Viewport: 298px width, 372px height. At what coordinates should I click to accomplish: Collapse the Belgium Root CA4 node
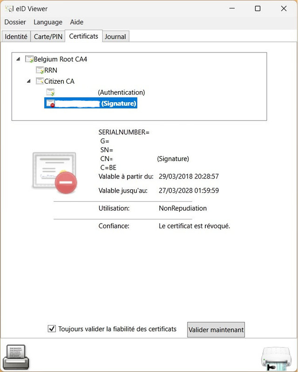tap(18, 59)
